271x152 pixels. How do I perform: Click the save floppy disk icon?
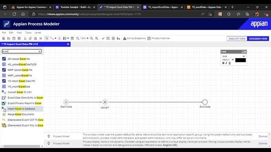14,38
